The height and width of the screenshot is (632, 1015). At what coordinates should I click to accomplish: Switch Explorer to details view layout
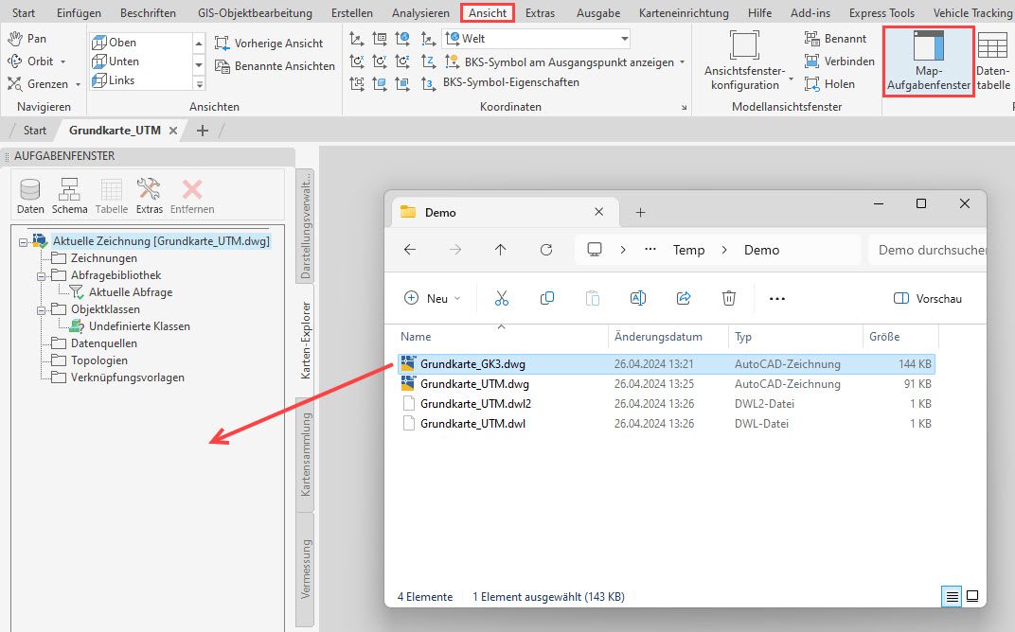[x=952, y=597]
